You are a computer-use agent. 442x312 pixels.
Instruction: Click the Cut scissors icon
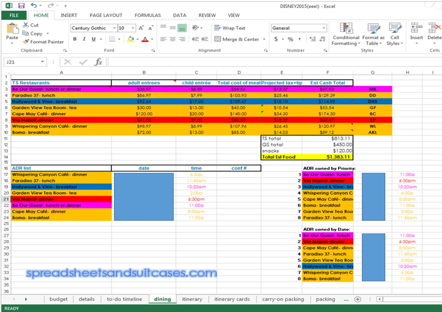click(x=26, y=25)
